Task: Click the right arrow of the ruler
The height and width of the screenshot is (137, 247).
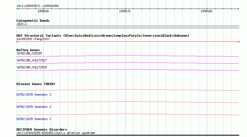Action: 238,9
